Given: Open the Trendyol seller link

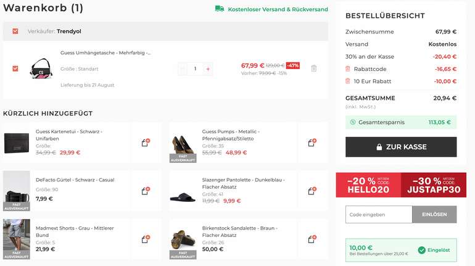Looking at the screenshot, I should [70, 31].
